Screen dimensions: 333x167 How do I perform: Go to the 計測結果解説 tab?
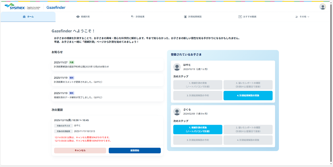tap(192, 17)
